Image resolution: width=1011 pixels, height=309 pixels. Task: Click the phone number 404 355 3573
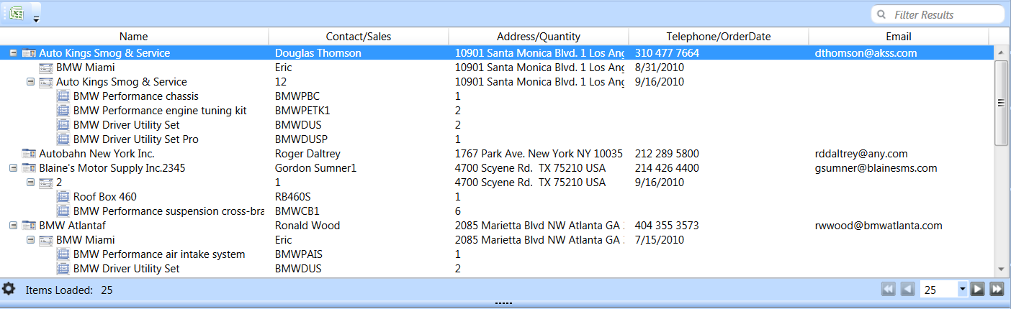(x=667, y=226)
